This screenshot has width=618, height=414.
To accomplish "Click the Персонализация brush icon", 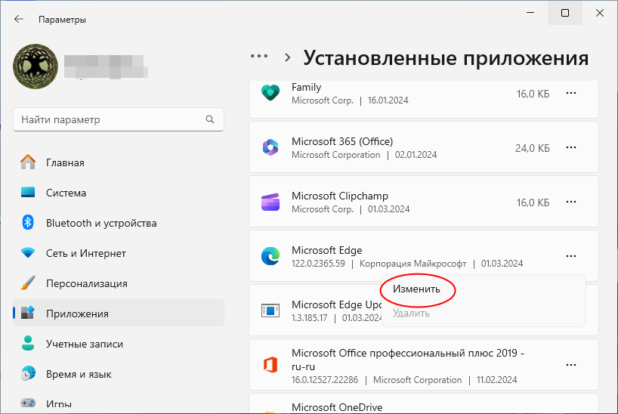I will (x=28, y=283).
